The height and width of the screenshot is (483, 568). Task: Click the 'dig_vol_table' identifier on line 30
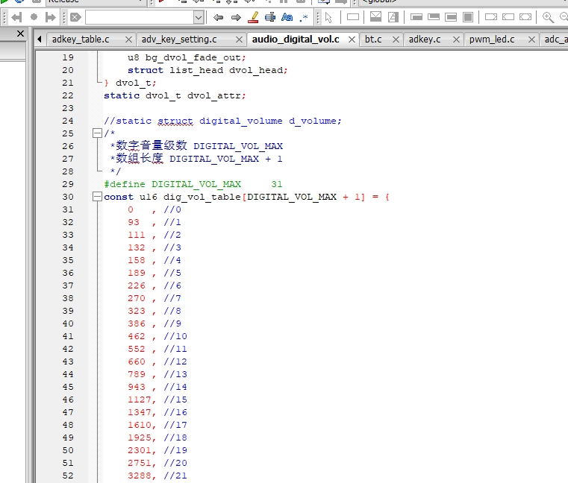(x=202, y=197)
